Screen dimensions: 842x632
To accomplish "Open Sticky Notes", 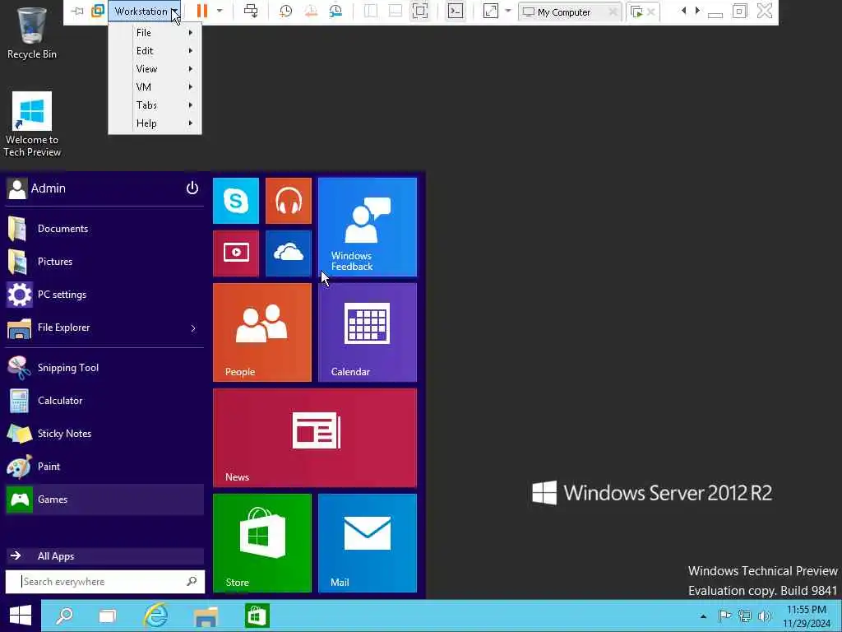I will pos(104,433).
